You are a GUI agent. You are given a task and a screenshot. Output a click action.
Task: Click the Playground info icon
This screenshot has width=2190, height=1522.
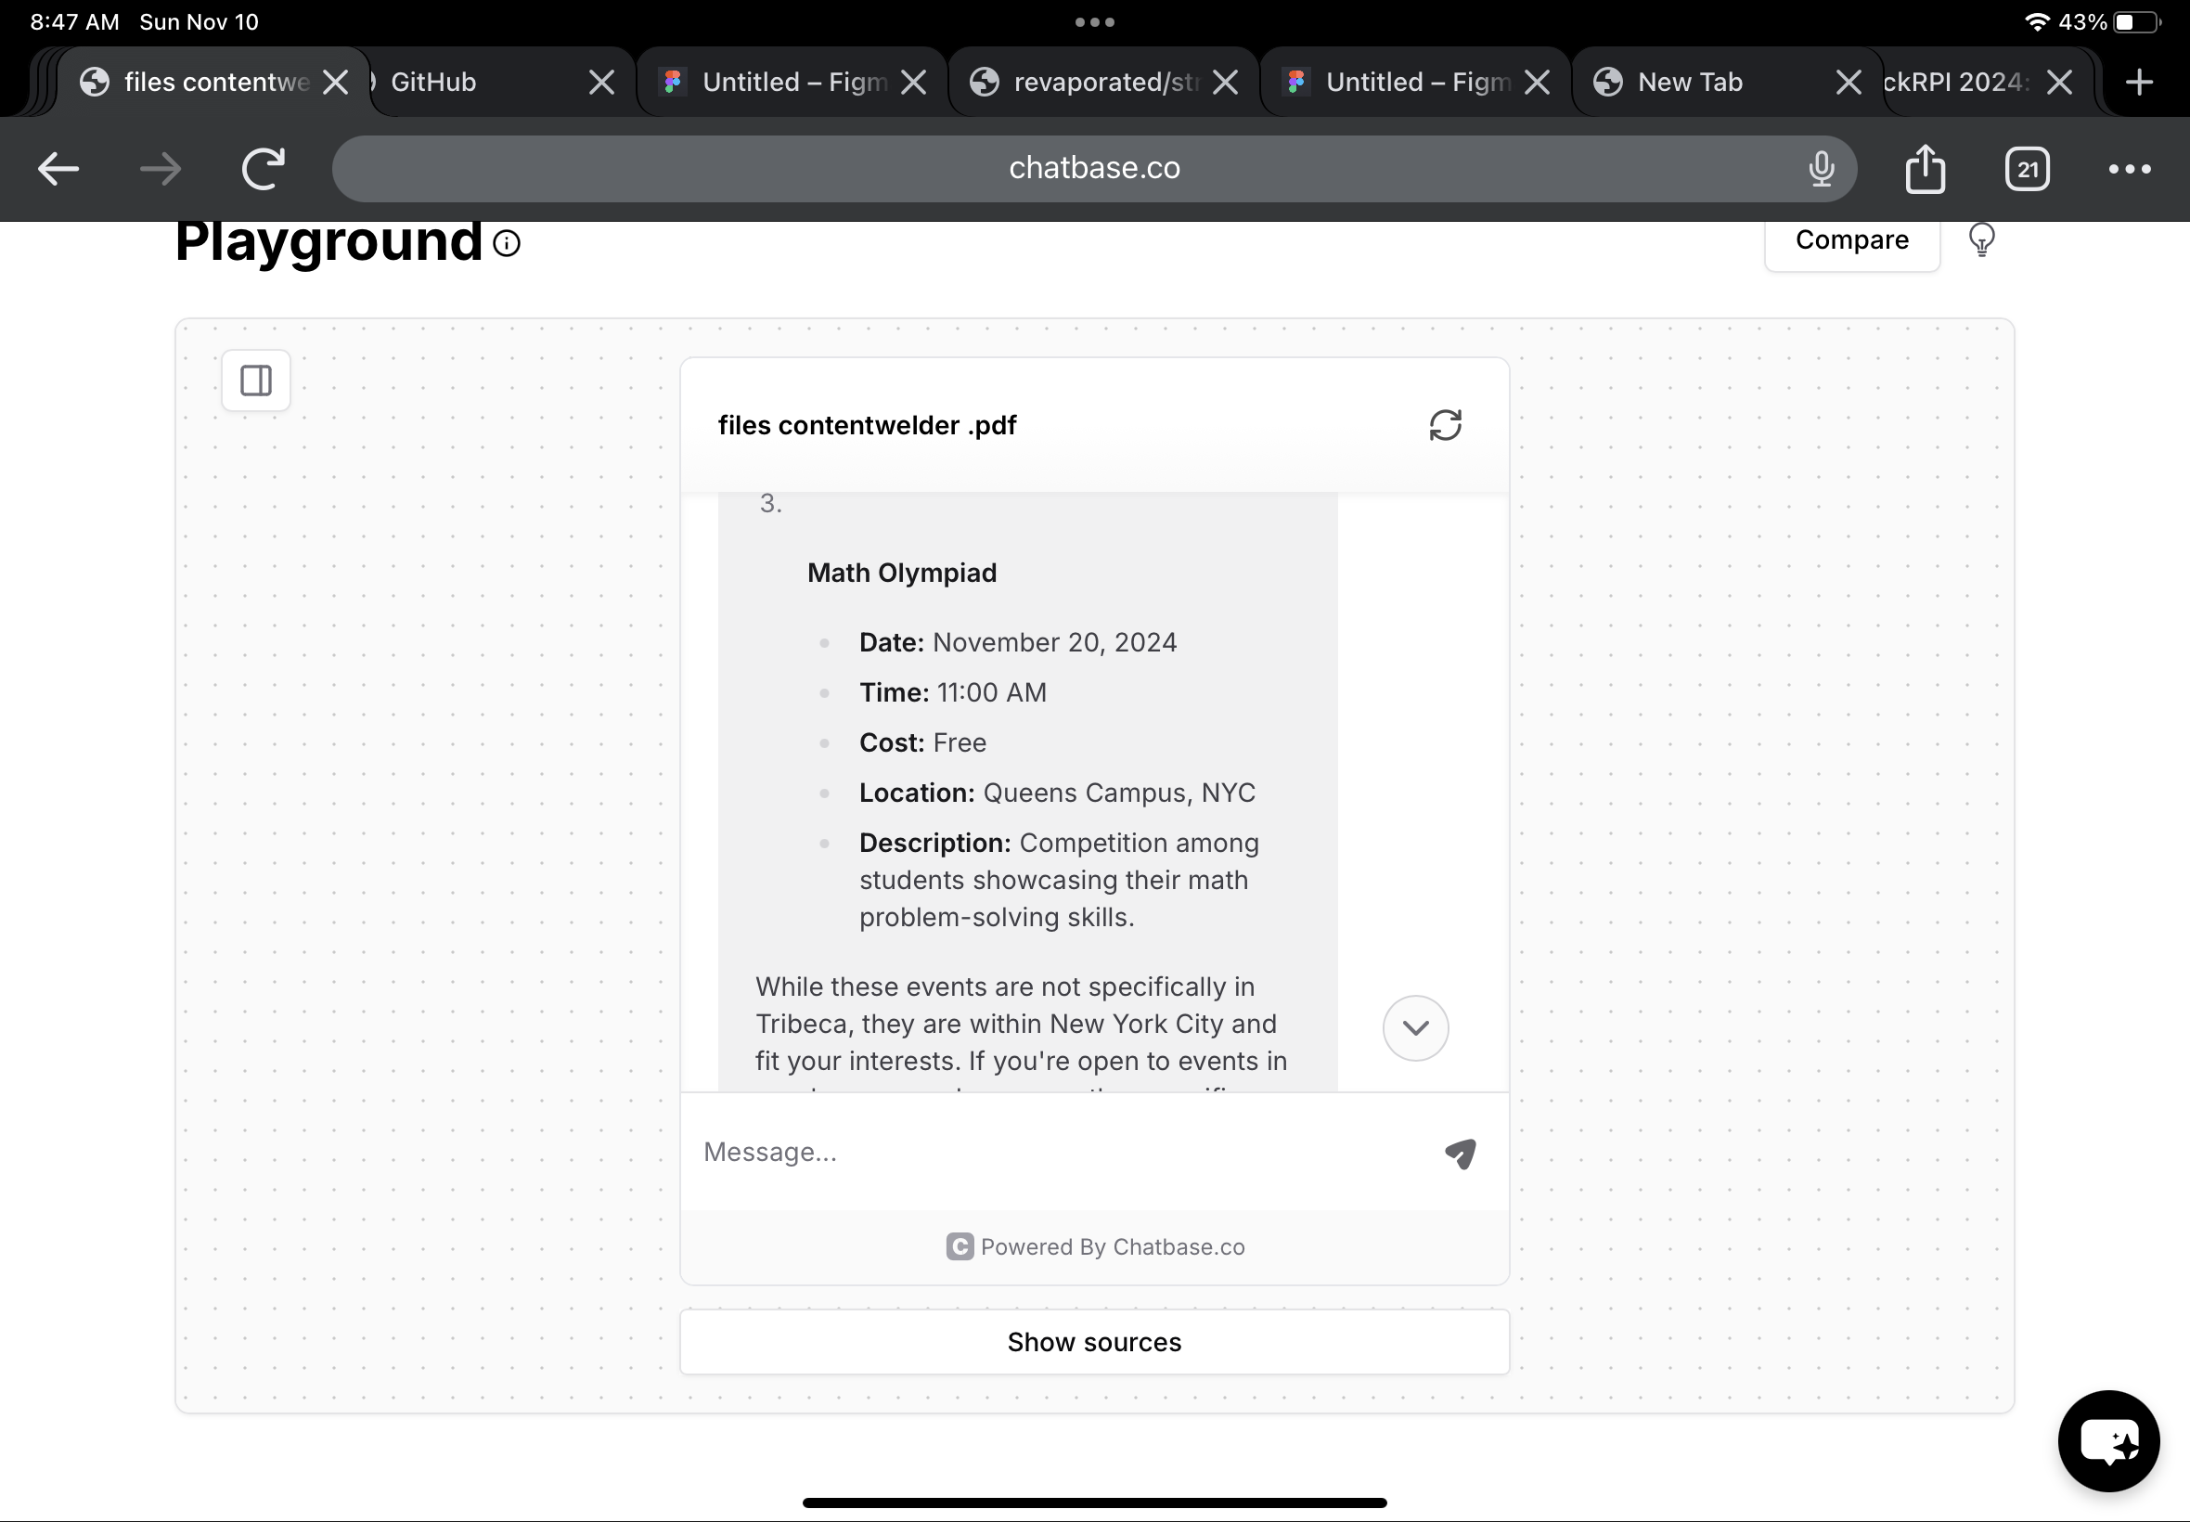[x=507, y=244]
